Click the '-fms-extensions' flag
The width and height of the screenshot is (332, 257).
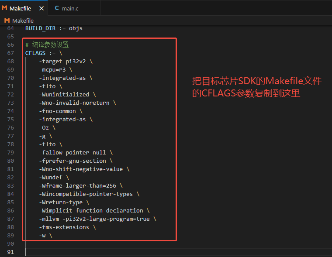click(64, 227)
